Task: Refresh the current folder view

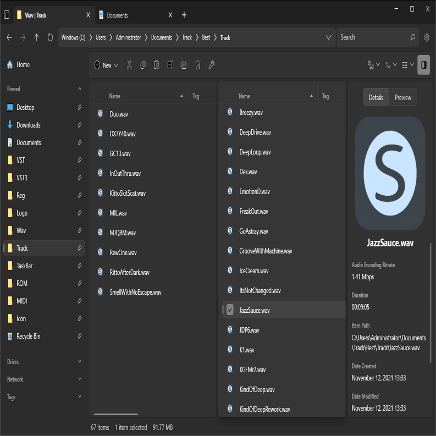Action: click(51, 37)
